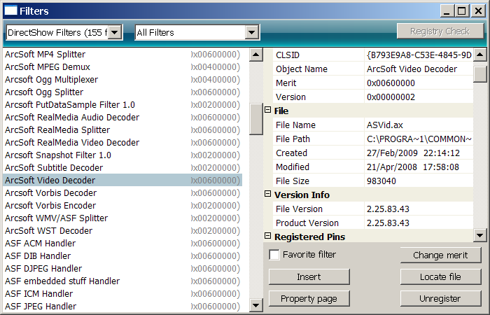The height and width of the screenshot is (315, 490).
Task: Click the CLSID value cell
Action: [x=419, y=55]
